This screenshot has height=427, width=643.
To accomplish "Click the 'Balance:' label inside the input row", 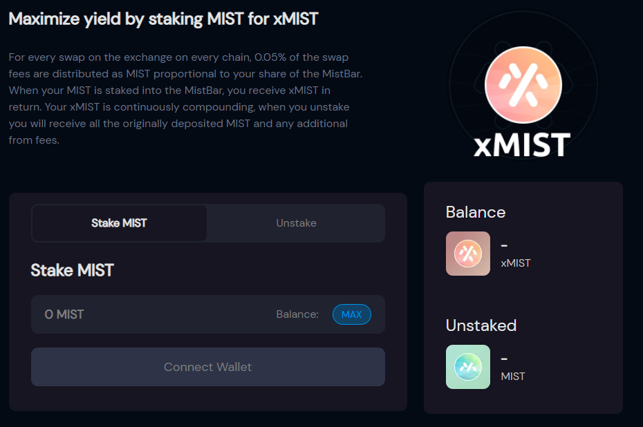I will [297, 314].
